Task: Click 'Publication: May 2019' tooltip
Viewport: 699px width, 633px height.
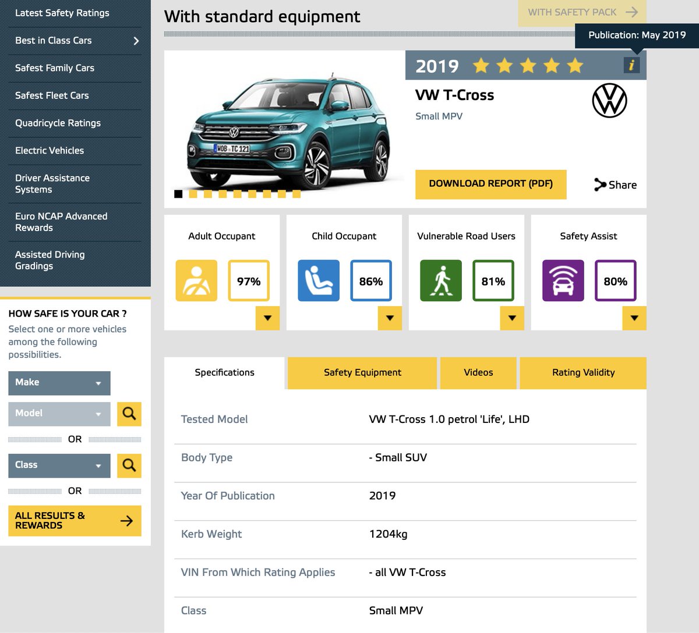Action: click(637, 35)
